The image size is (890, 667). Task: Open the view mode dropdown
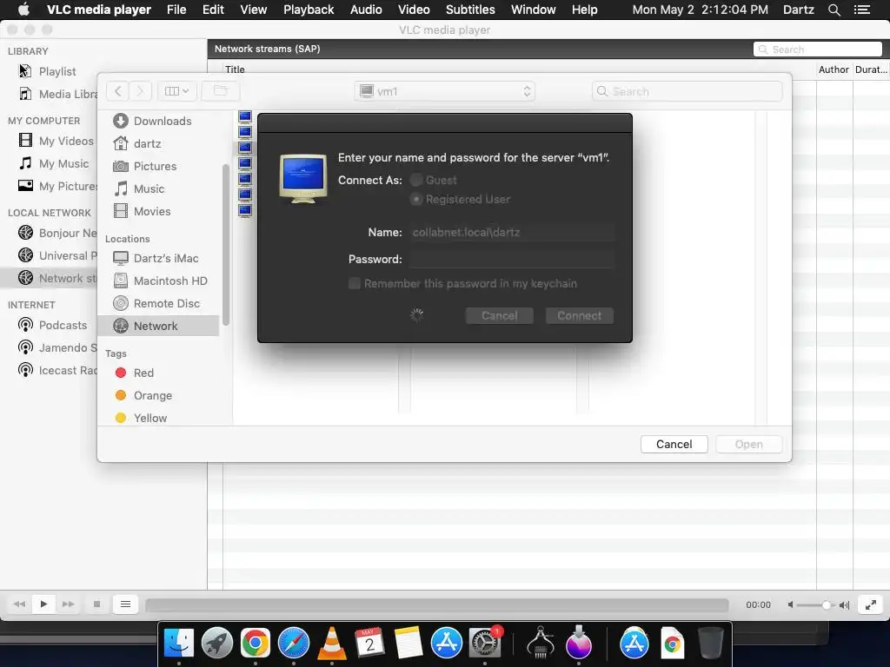[x=176, y=90]
